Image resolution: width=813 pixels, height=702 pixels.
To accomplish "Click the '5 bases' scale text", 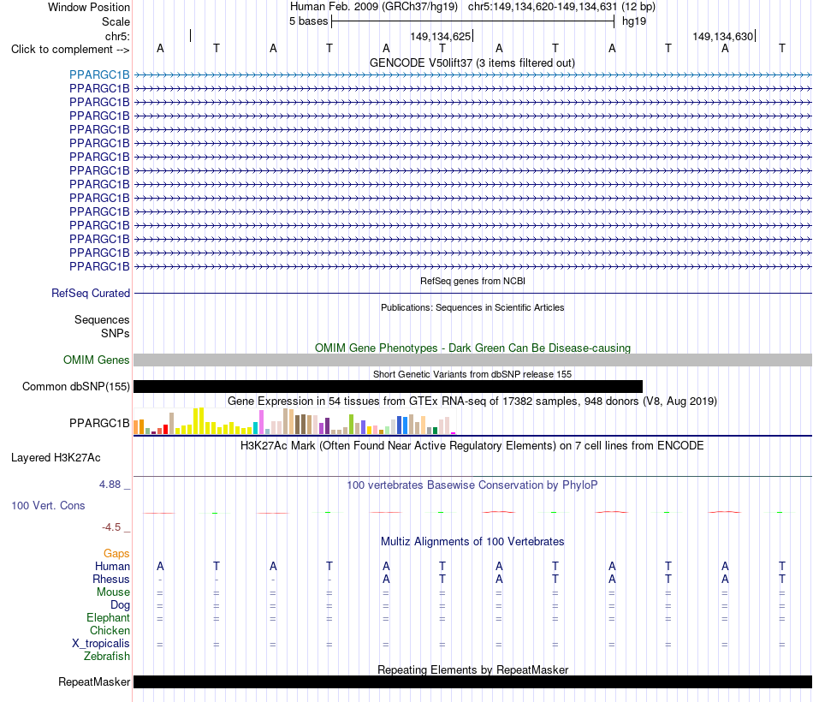I will tap(308, 21).
